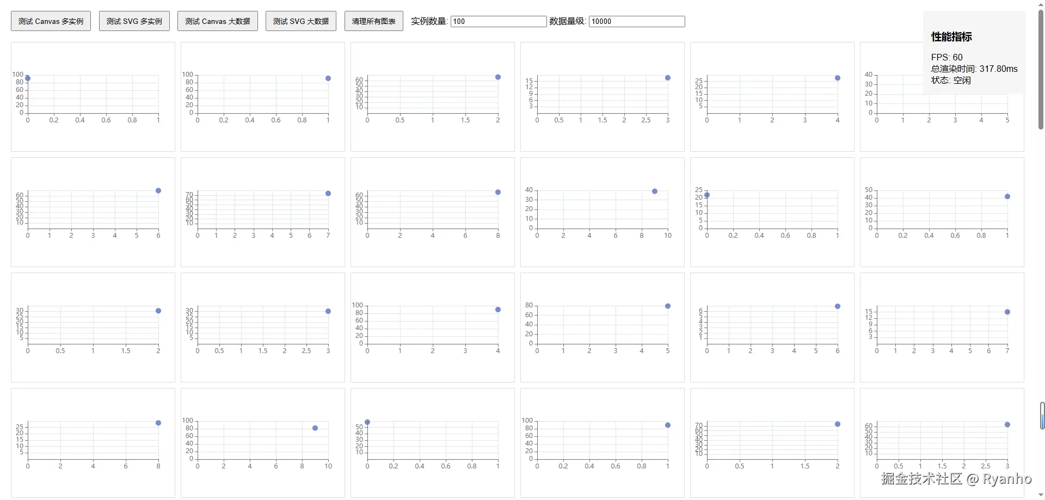Click 清理所有图表 to clear charts
1045x500 pixels.
374,21
